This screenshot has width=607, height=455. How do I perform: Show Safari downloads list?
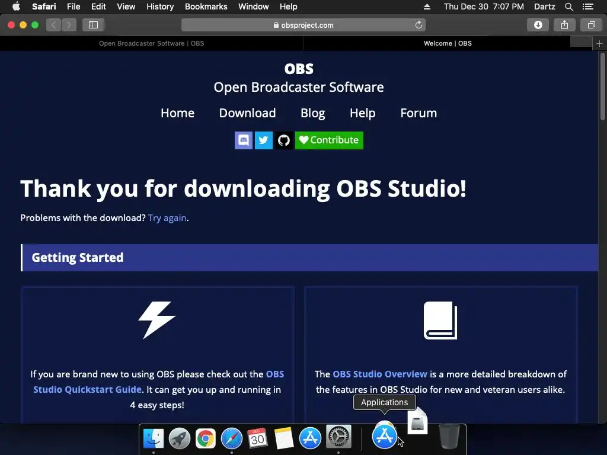538,25
